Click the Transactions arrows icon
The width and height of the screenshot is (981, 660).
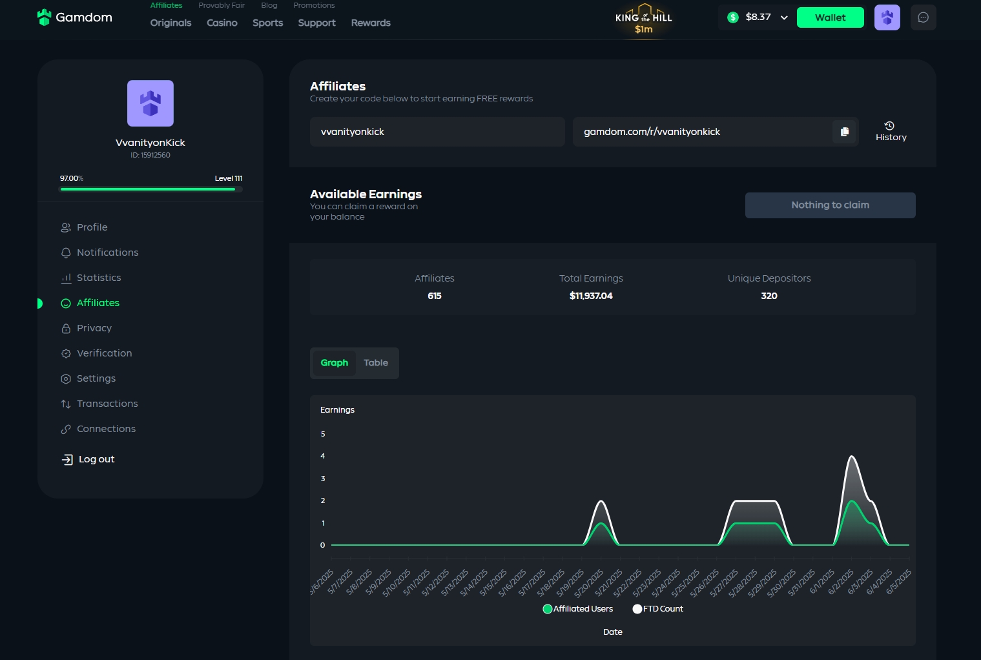(66, 404)
